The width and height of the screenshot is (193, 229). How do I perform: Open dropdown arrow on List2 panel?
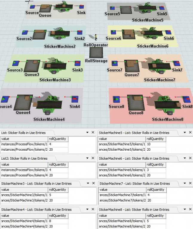click(x=87, y=158)
